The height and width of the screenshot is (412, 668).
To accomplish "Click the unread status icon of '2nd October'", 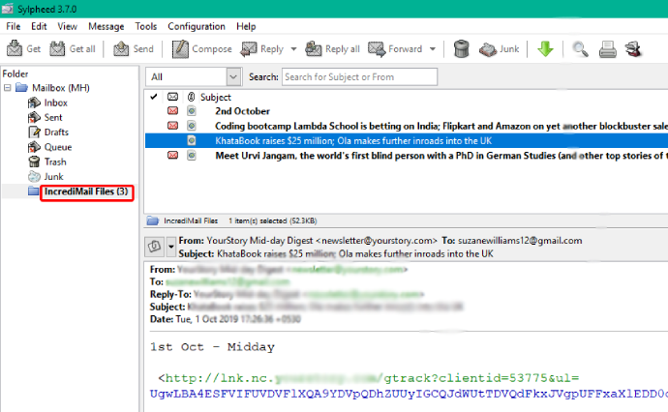I will click(x=172, y=111).
